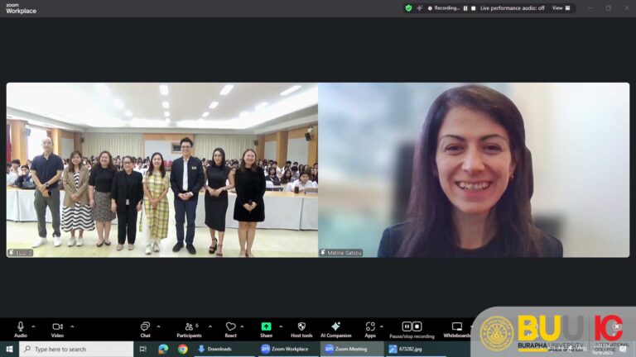The width and height of the screenshot is (636, 357).
Task: Launch the AI Companion
Action: point(335,328)
